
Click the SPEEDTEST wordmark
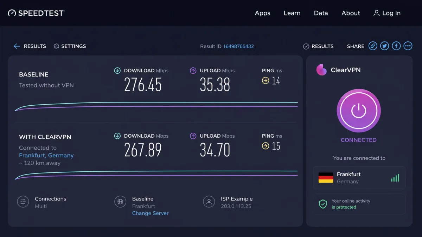pyautogui.click(x=41, y=13)
